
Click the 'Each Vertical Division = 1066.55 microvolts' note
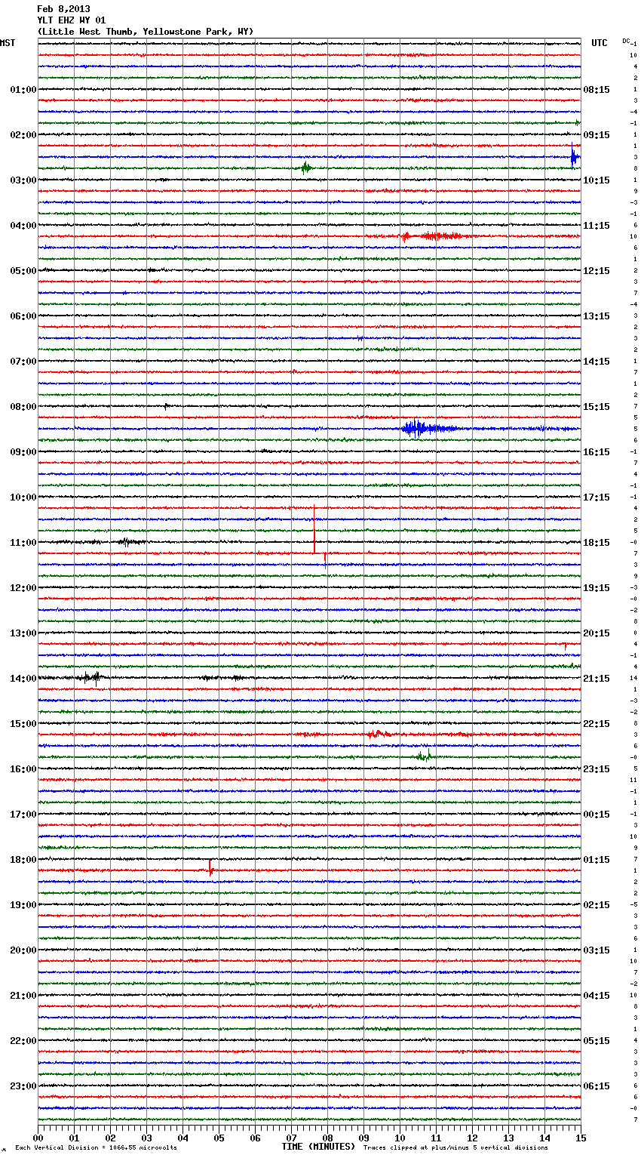pyautogui.click(x=96, y=1147)
